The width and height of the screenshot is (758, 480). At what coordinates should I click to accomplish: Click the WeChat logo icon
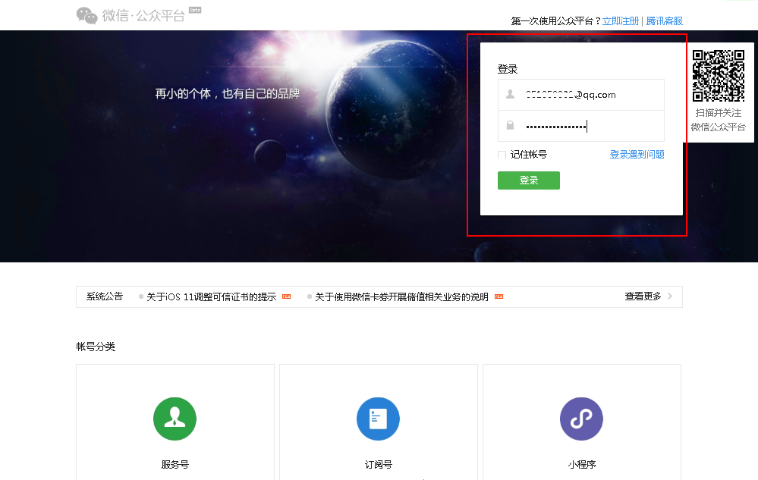tap(87, 15)
